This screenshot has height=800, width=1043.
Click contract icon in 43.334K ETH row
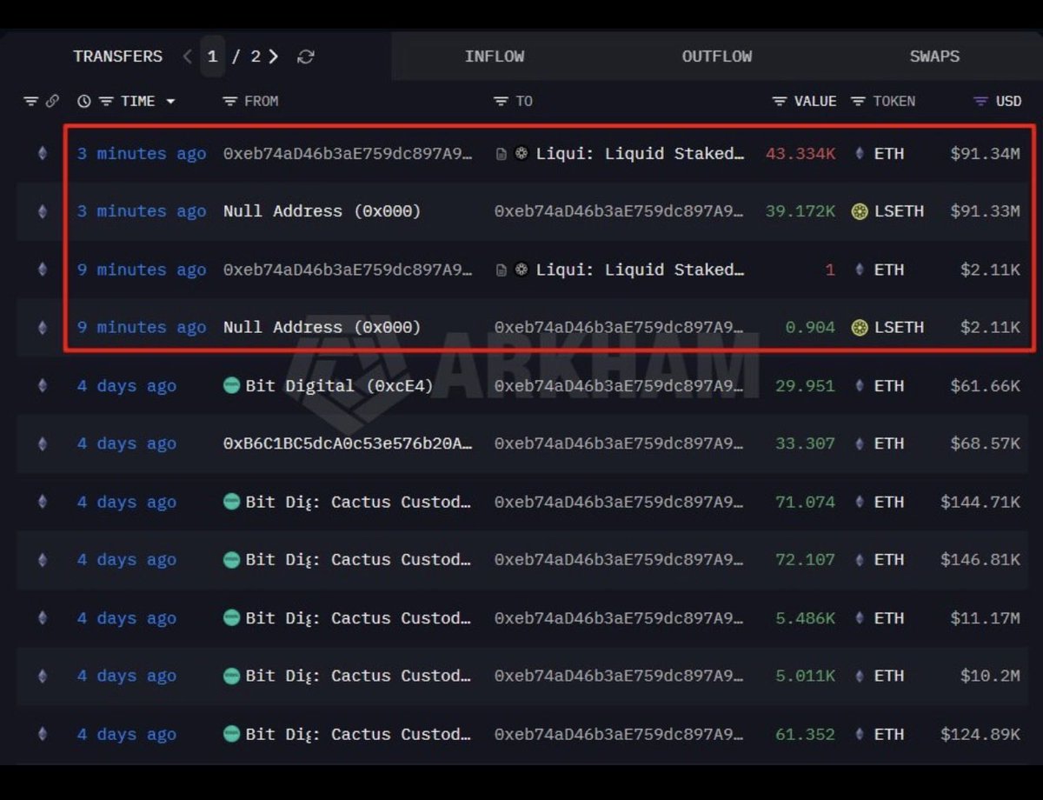(x=502, y=154)
